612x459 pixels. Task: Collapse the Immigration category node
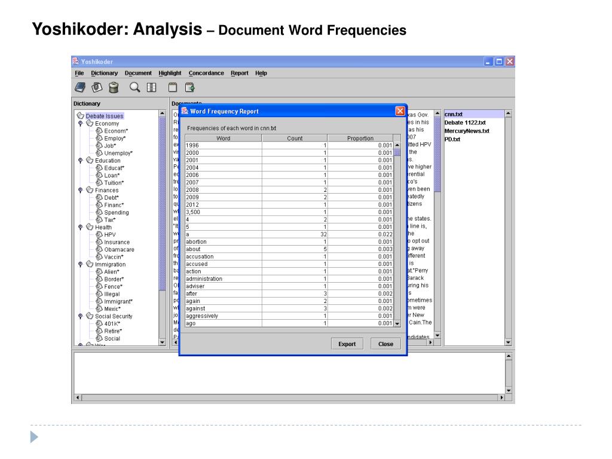coord(81,264)
